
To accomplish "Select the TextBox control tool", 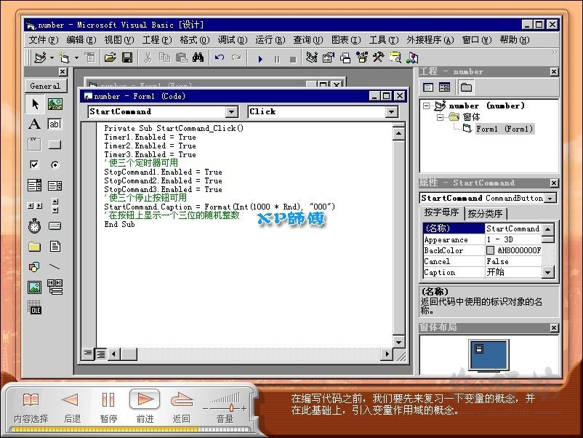I will (55, 124).
